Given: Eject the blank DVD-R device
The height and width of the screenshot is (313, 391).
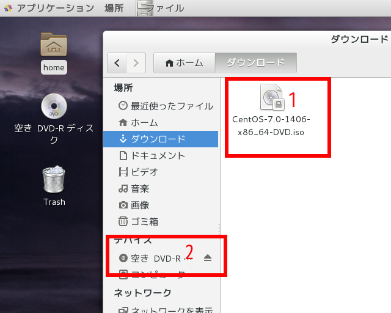Looking at the screenshot, I should pos(207,258).
